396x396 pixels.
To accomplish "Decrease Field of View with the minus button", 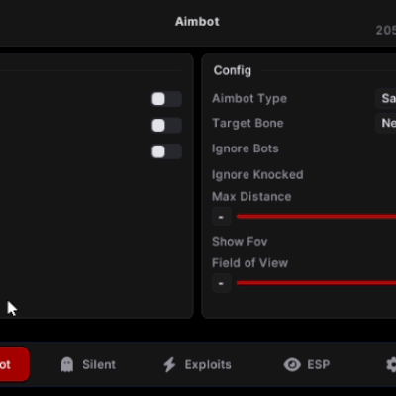I will tap(222, 283).
